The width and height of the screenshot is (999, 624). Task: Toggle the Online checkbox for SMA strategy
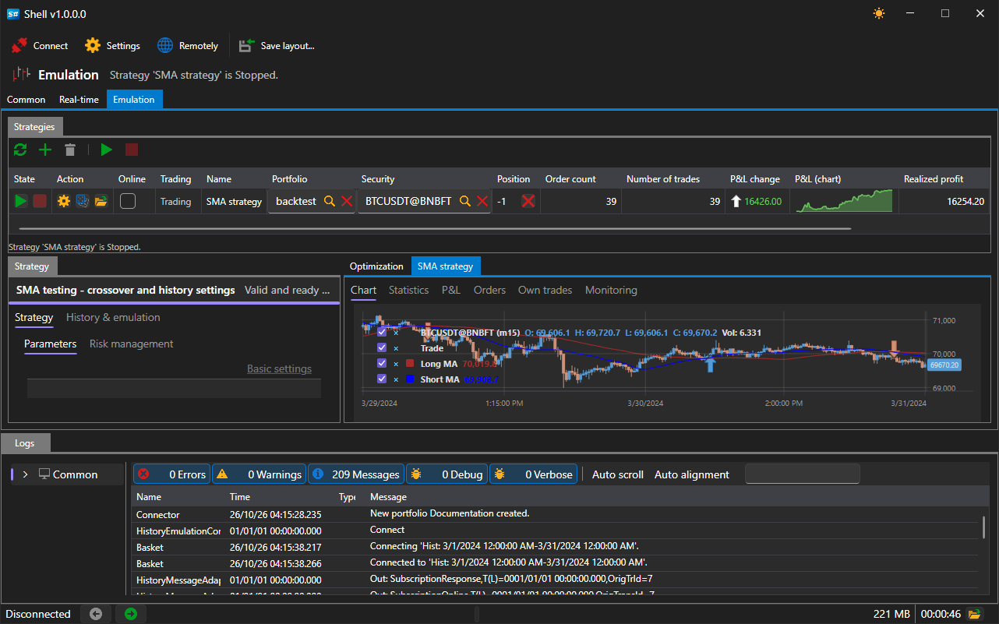point(128,201)
